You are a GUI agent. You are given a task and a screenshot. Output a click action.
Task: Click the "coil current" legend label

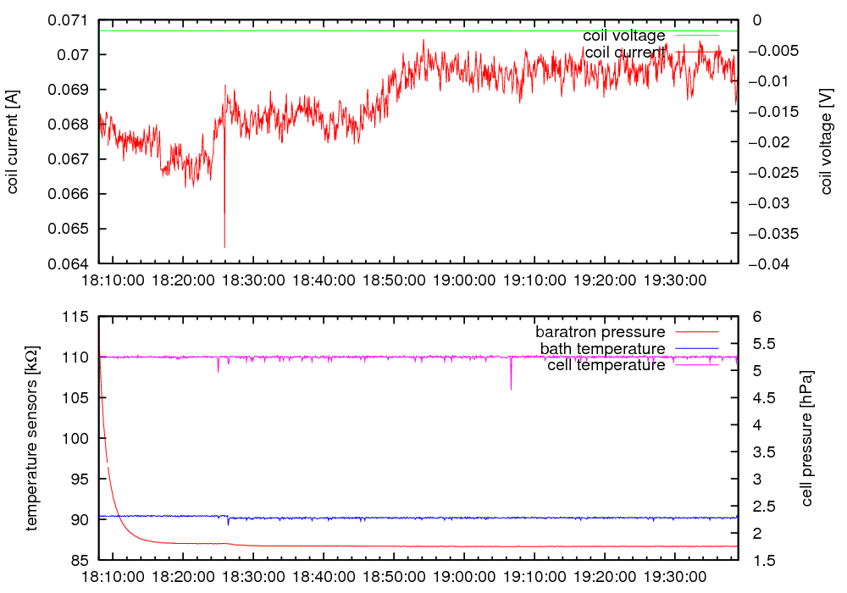tap(623, 53)
